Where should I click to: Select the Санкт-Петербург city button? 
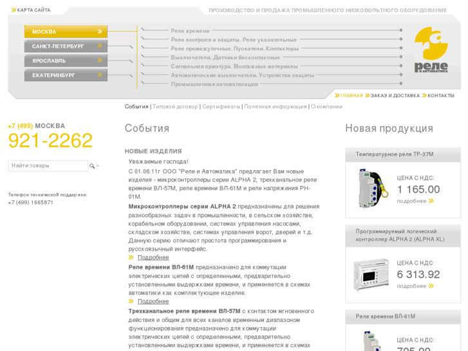[66, 46]
